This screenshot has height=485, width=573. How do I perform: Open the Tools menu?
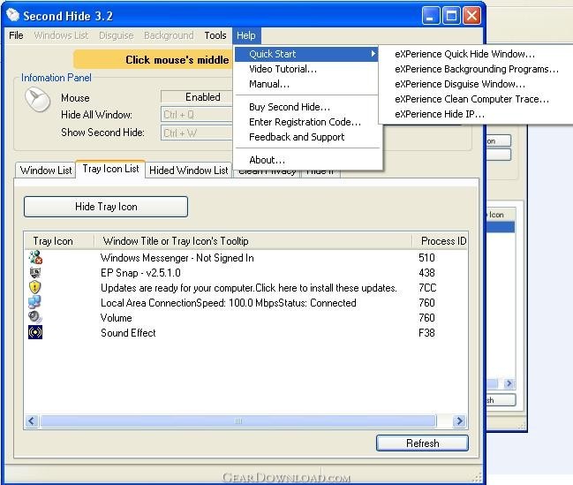tap(215, 35)
